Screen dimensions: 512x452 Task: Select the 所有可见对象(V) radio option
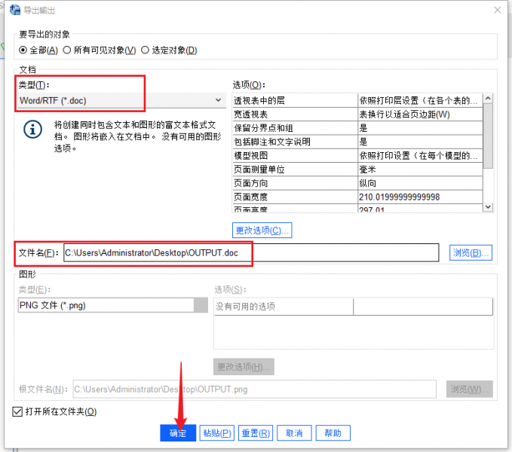point(66,50)
